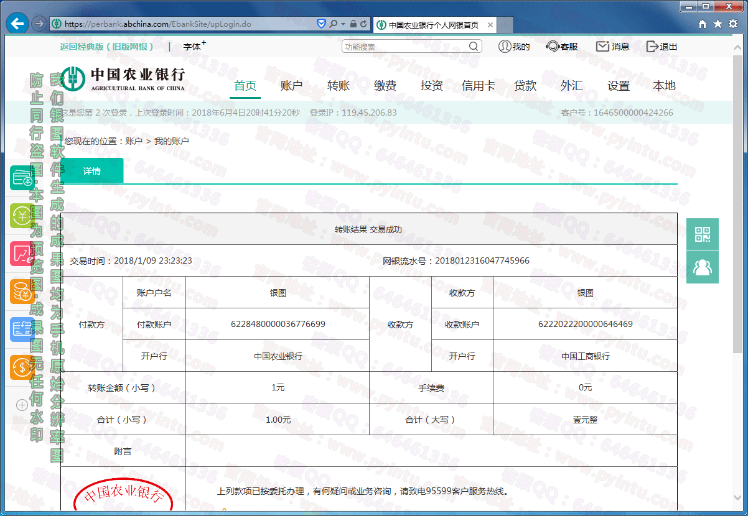Viewport: 748px width, 516px height.
Task: Open 缴费 navigation menu
Action: pos(385,86)
